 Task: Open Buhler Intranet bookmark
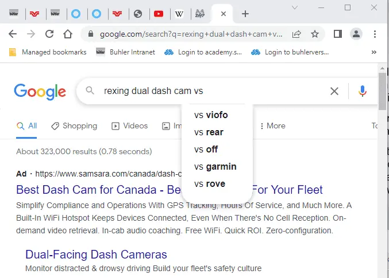tap(125, 52)
